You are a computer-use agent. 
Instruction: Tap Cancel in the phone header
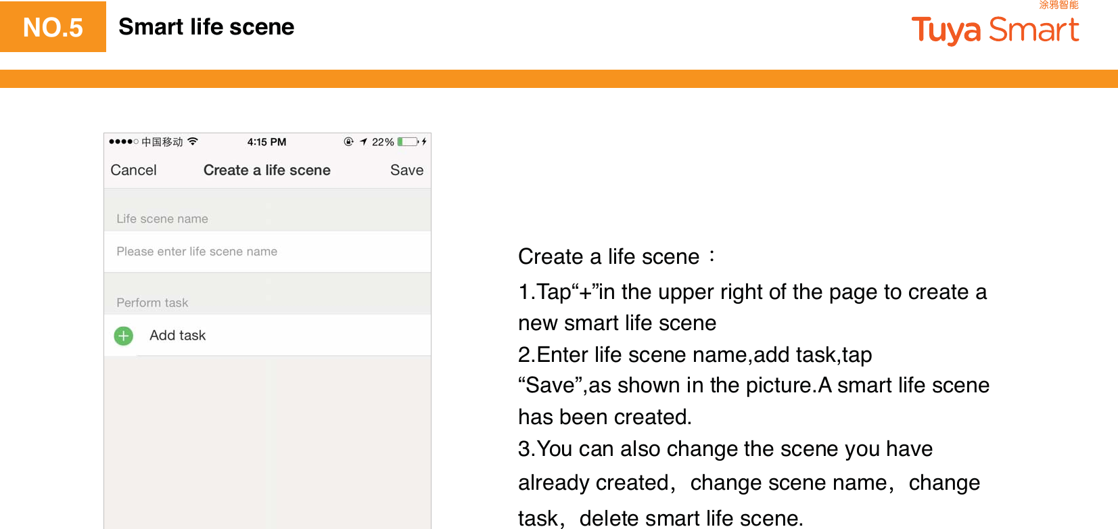click(133, 170)
